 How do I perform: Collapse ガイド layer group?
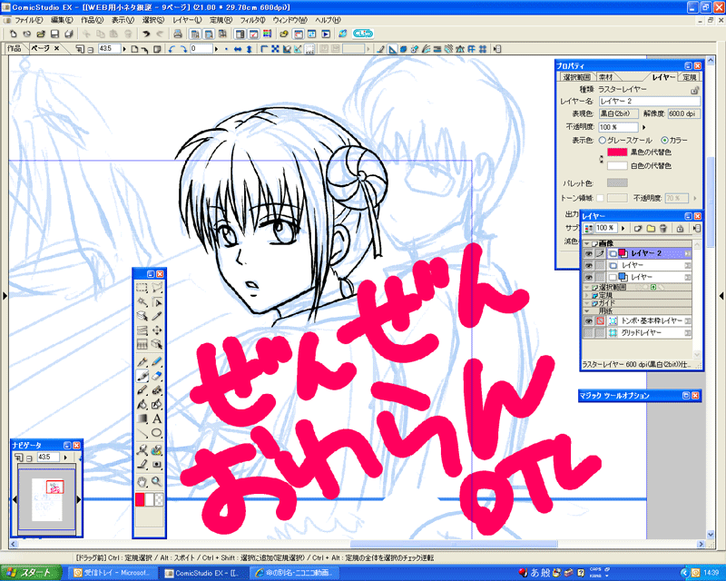point(587,303)
